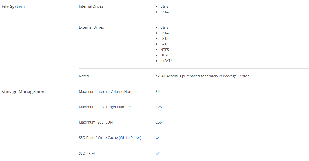309x161 pixels.
Task: Click the SSD TRIM row label
Action: (87, 153)
